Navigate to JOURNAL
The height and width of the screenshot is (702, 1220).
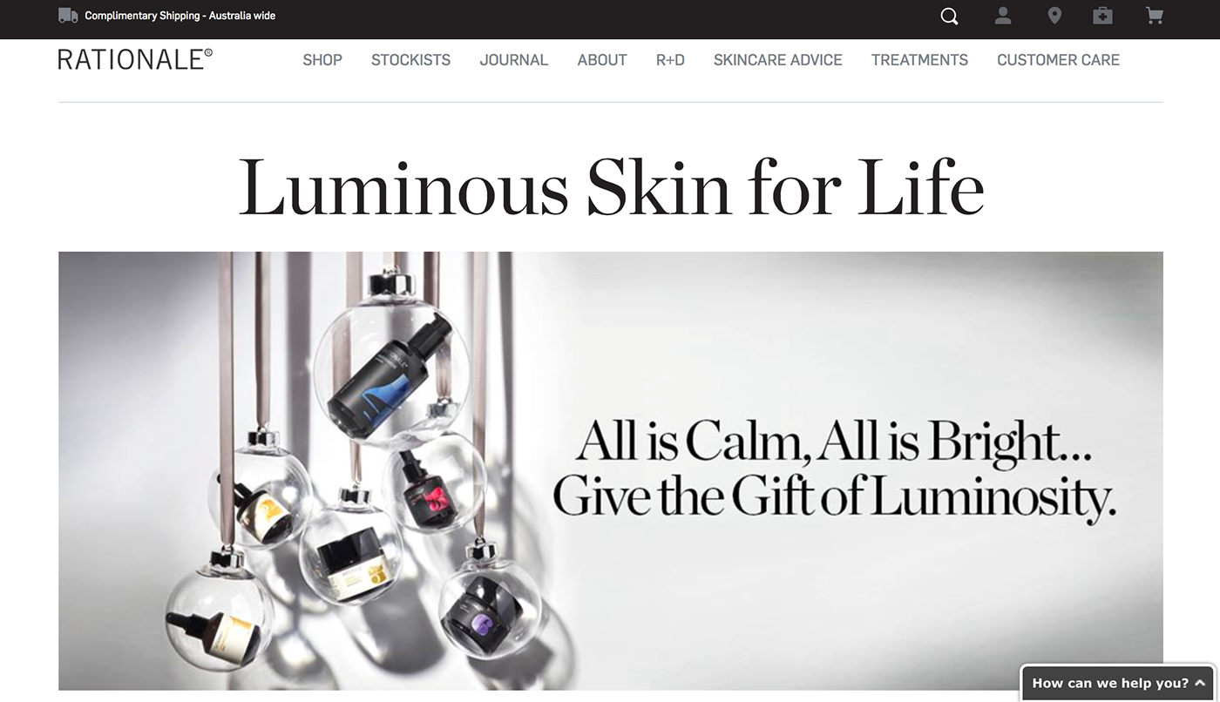click(514, 60)
